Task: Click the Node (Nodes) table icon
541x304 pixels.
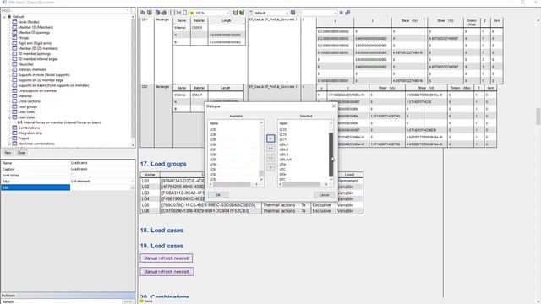Action: [x=14, y=22]
